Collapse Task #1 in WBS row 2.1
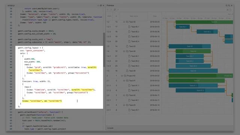Image resolution: width=240 pixels, height=135 pixels. pyautogui.click(x=124, y=81)
